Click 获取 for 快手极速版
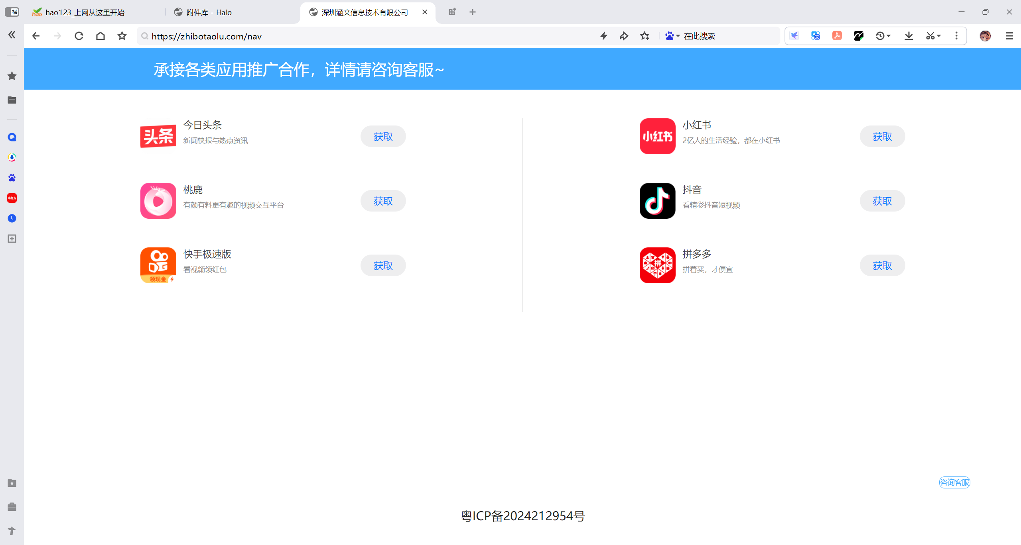Screen dimensions: 1021x545 coord(383,265)
